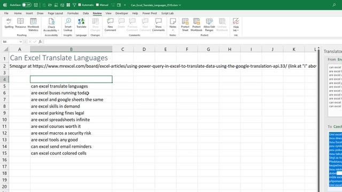Open Allow Edit Ranges

point(209,25)
